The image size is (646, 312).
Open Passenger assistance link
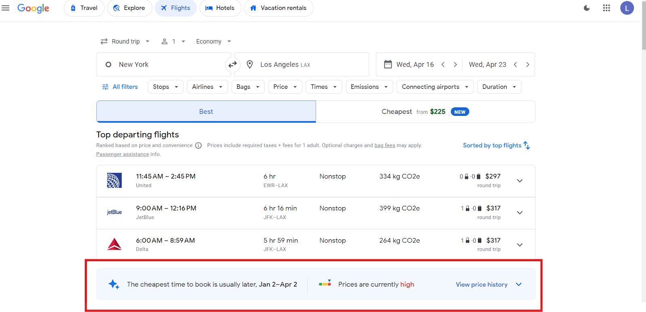tap(122, 154)
